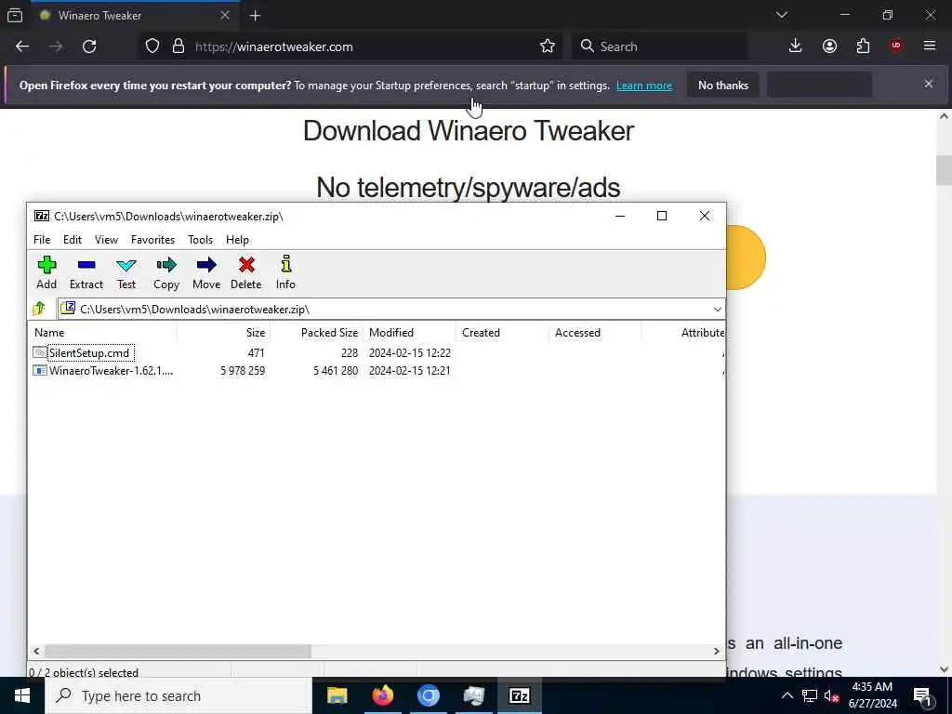This screenshot has width=952, height=714.
Task: Sort the file list by Size column
Action: (x=223, y=333)
